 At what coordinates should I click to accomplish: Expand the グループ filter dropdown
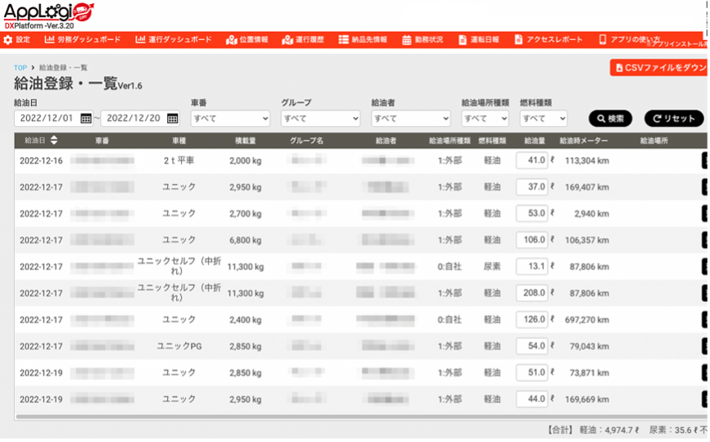(320, 119)
